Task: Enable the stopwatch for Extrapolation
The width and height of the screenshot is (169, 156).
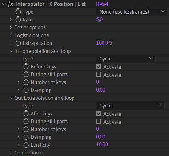Action: coord(18,43)
